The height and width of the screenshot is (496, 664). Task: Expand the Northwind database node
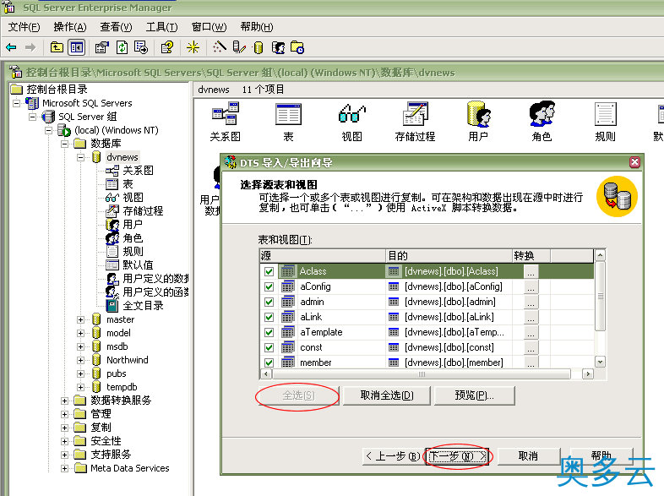point(81,360)
